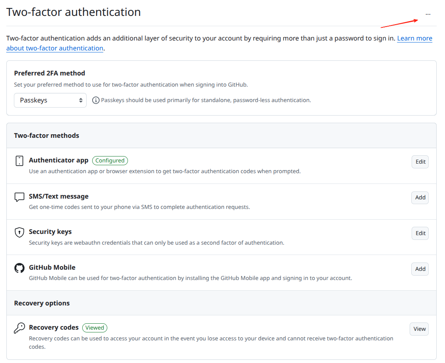The image size is (445, 363).
Task: Click the 'Passkeys should be used primarily' note
Action: 206,100
